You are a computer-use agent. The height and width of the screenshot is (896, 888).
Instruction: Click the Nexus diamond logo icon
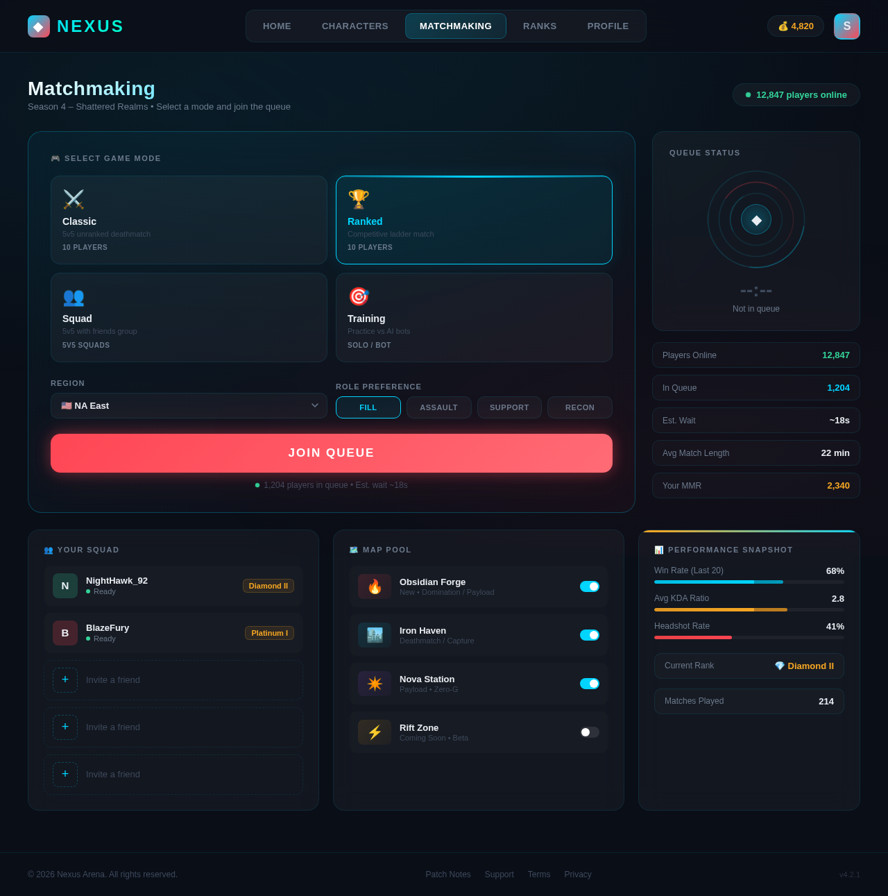click(x=38, y=26)
